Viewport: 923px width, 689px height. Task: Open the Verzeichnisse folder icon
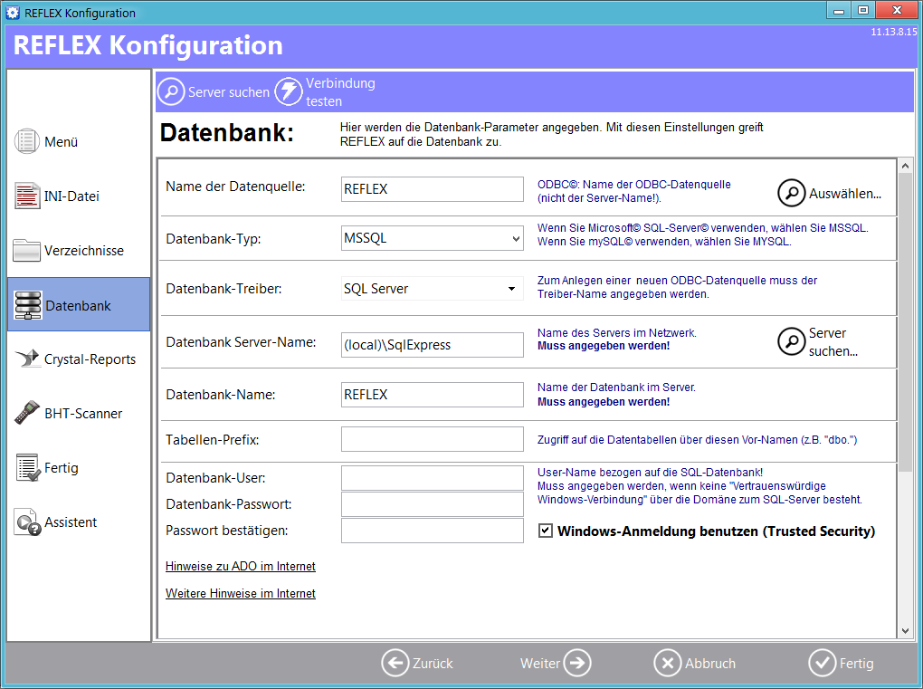tap(27, 250)
